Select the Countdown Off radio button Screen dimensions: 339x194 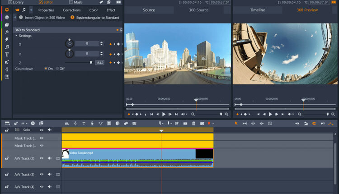[x=57, y=69]
